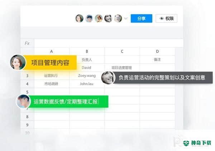Click the yellow 项目管理内容 label
Viewport: 215px width, 151px height.
[50, 63]
